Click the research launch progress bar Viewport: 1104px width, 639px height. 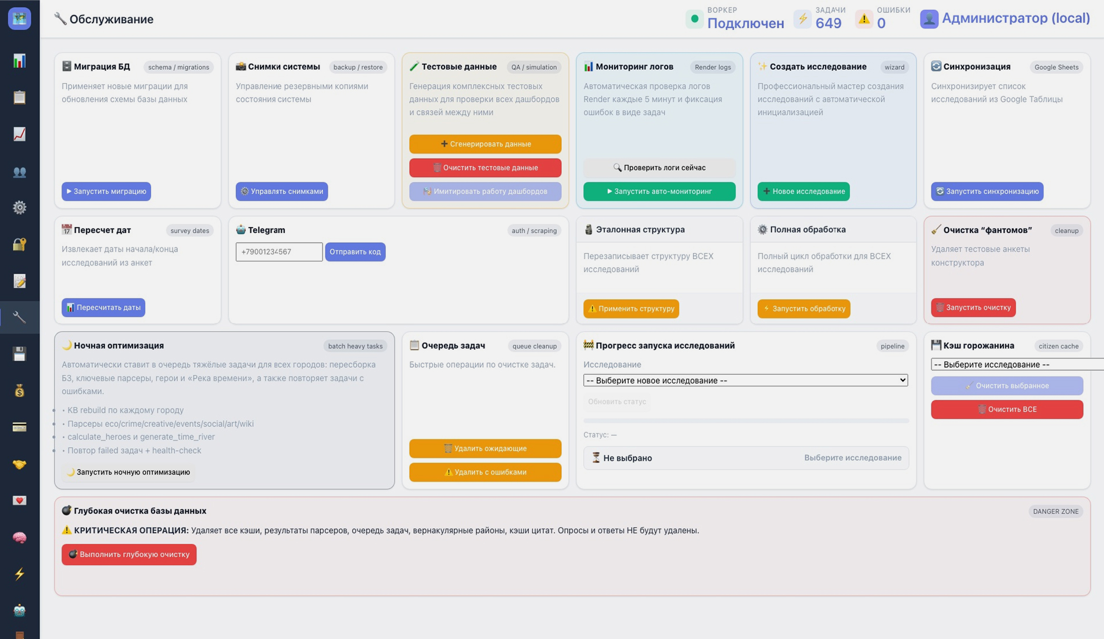pos(745,421)
